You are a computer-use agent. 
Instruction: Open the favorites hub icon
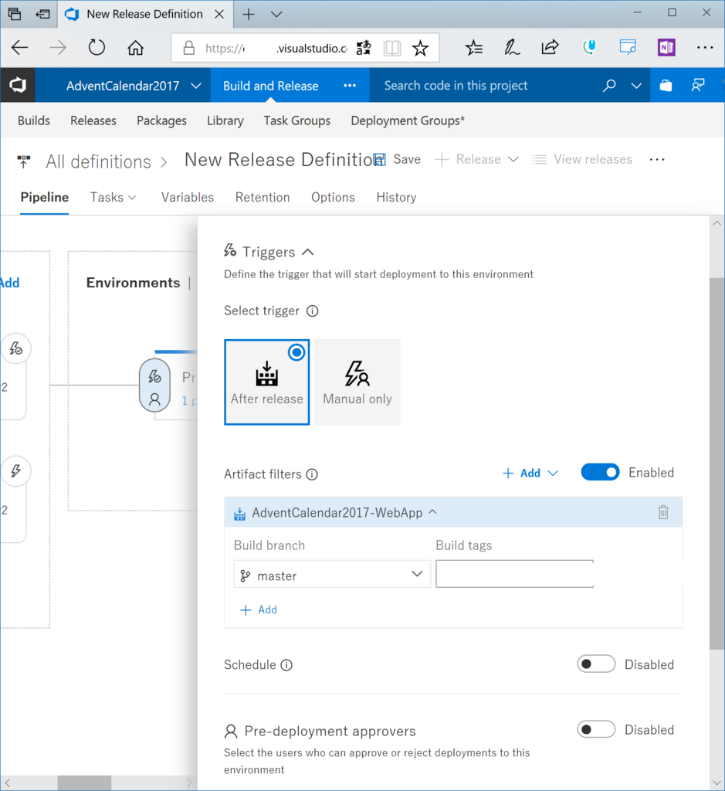[x=474, y=48]
